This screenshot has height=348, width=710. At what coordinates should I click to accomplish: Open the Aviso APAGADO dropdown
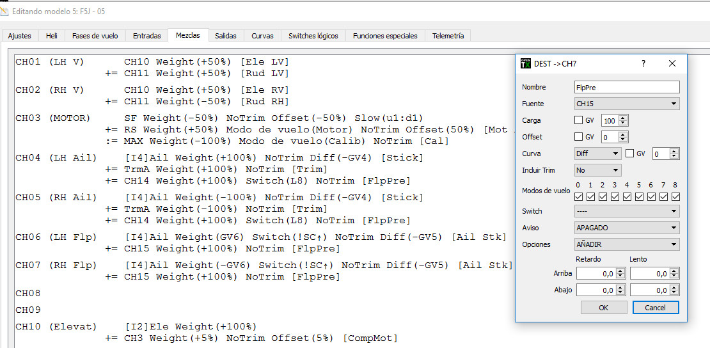(627, 228)
